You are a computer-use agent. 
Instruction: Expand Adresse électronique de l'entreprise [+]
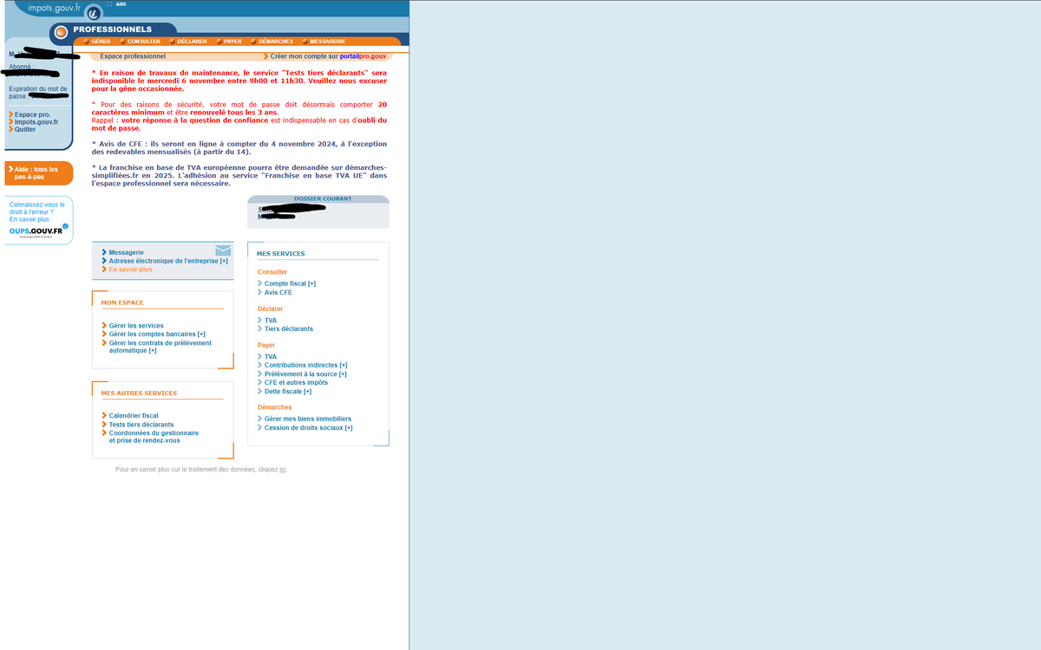click(x=168, y=261)
